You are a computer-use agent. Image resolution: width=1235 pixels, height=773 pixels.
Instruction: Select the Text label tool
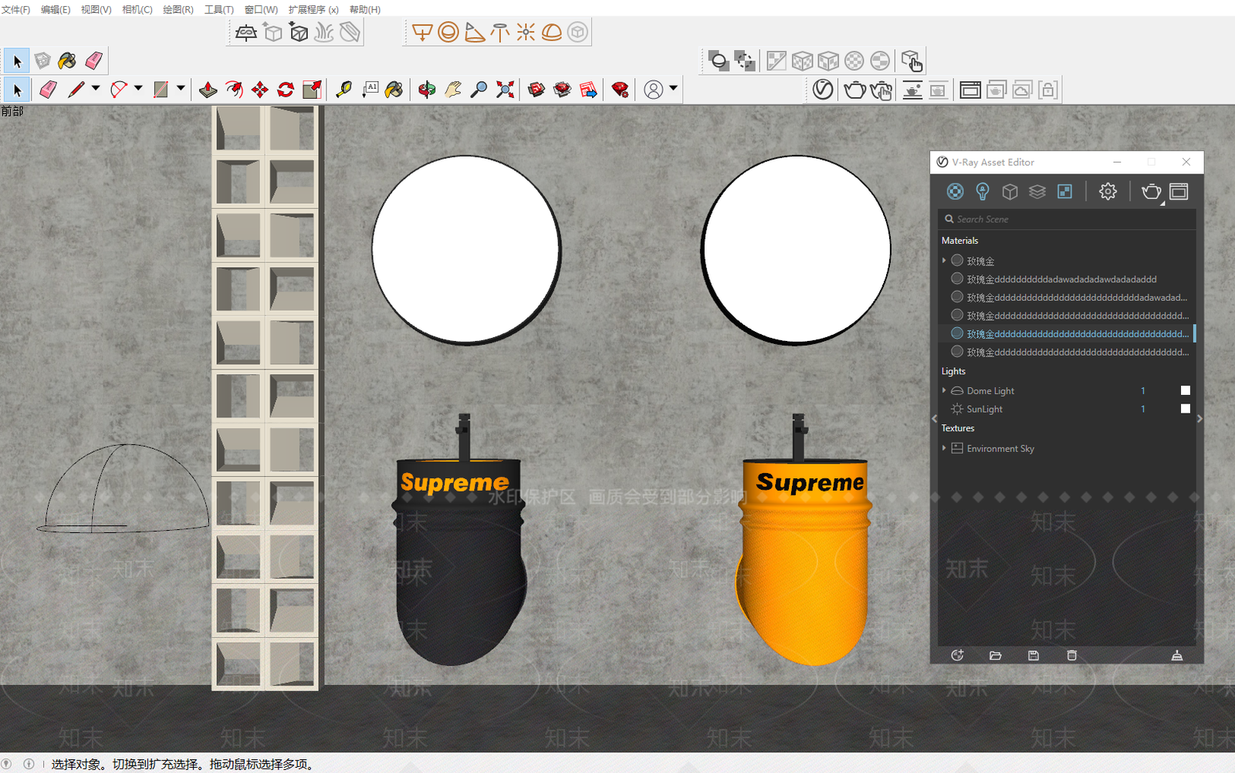tap(370, 90)
